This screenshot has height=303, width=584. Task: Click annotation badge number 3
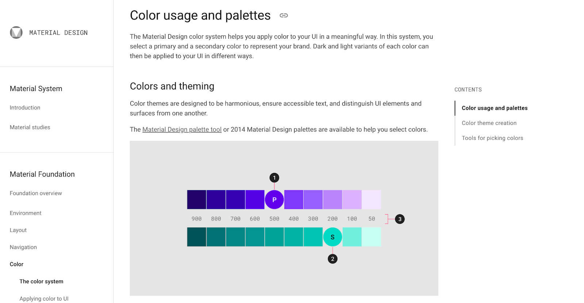coord(400,219)
